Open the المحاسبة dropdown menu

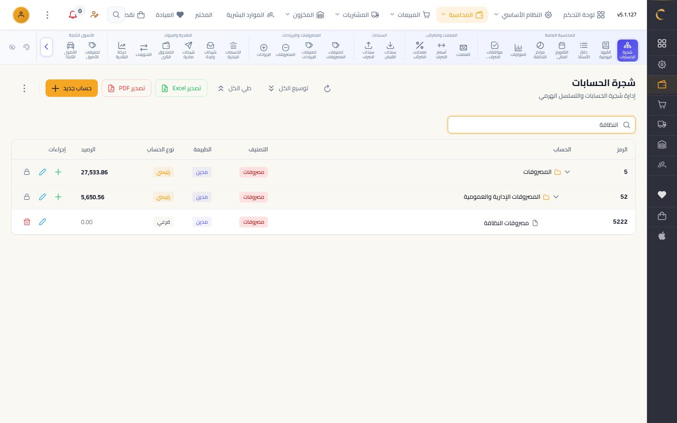pos(462,15)
